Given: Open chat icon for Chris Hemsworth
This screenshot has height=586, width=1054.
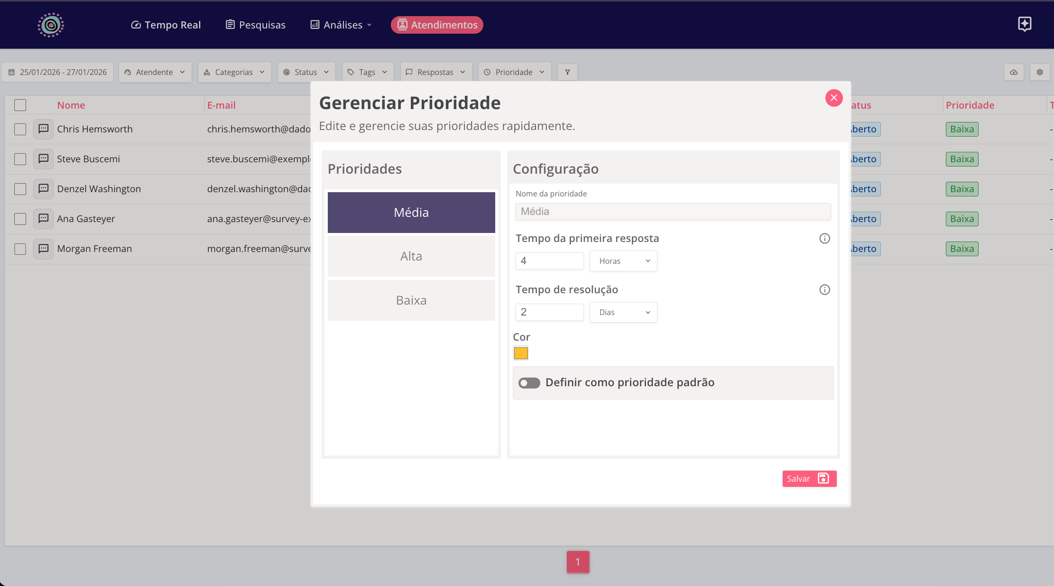Looking at the screenshot, I should click(43, 129).
